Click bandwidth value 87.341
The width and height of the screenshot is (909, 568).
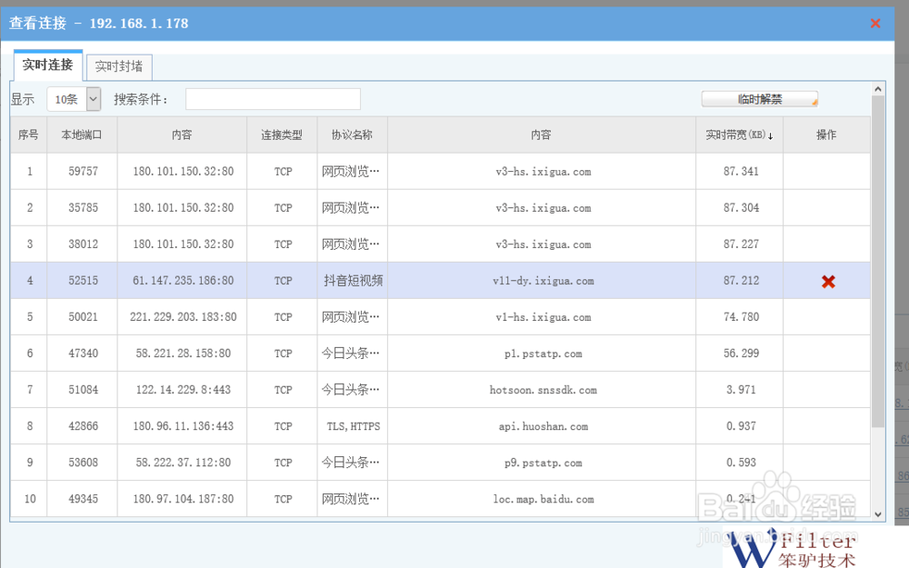coord(740,172)
